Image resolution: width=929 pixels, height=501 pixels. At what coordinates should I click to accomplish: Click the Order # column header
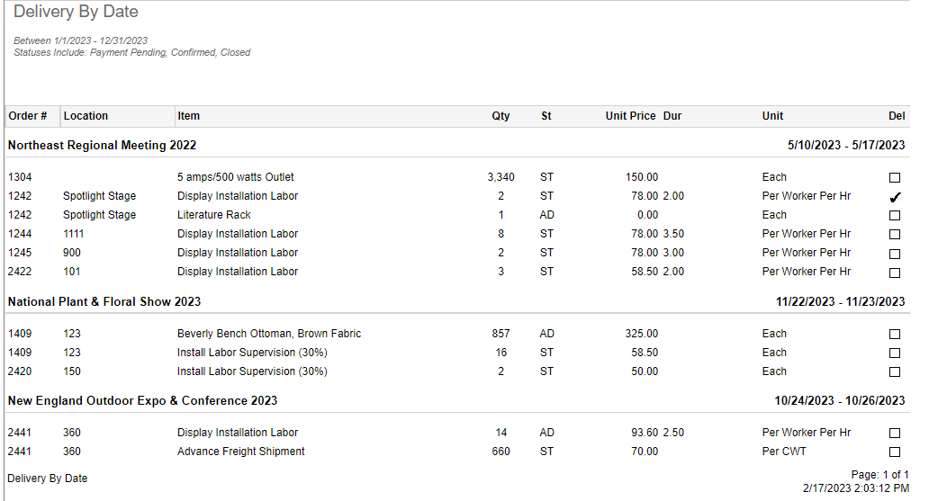click(x=28, y=116)
